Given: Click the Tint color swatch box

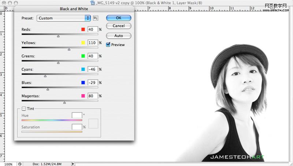Looking at the screenshot, I should 93,123.
